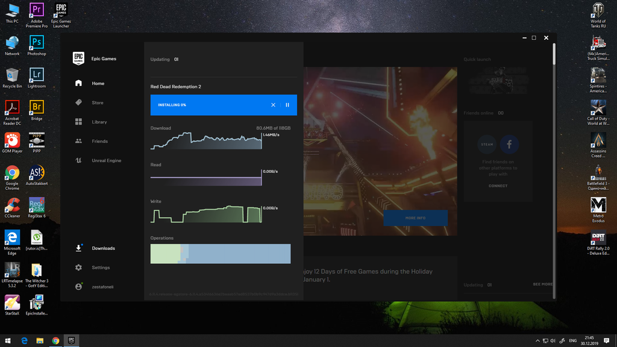Image resolution: width=617 pixels, height=347 pixels.
Task: Click the Facebook connect icon
Action: pos(509,145)
